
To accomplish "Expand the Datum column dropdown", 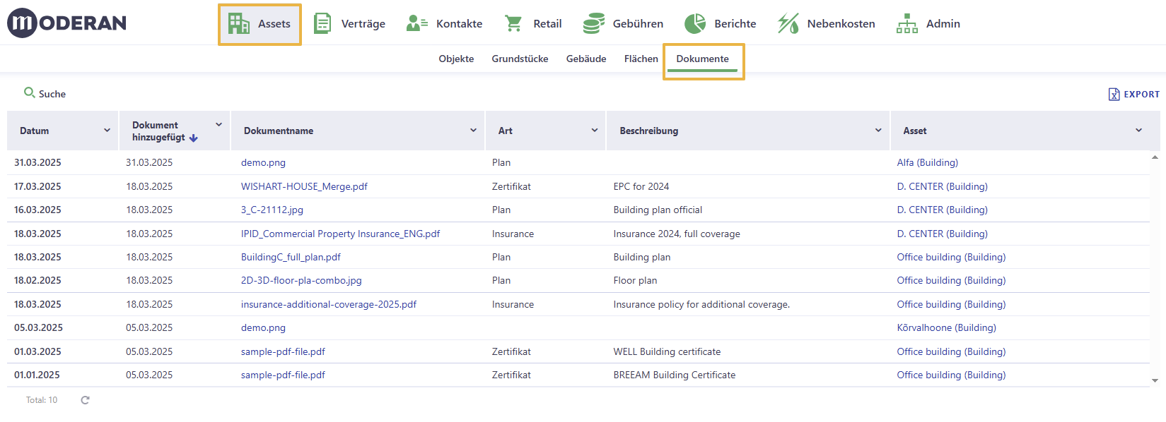I will 107,131.
